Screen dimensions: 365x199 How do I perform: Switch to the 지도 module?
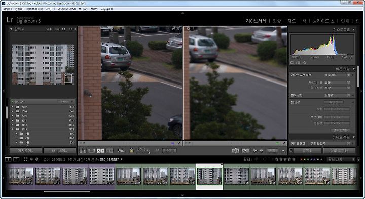coord(291,21)
